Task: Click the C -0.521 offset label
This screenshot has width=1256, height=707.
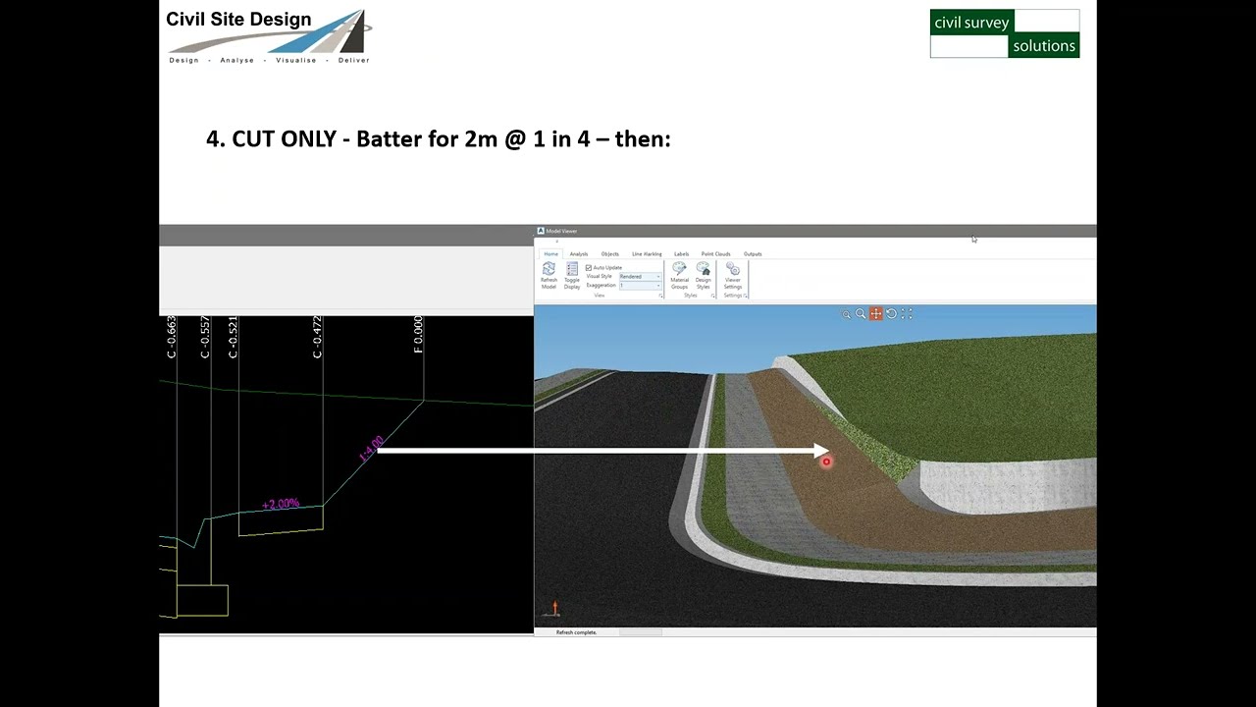Action: click(233, 337)
